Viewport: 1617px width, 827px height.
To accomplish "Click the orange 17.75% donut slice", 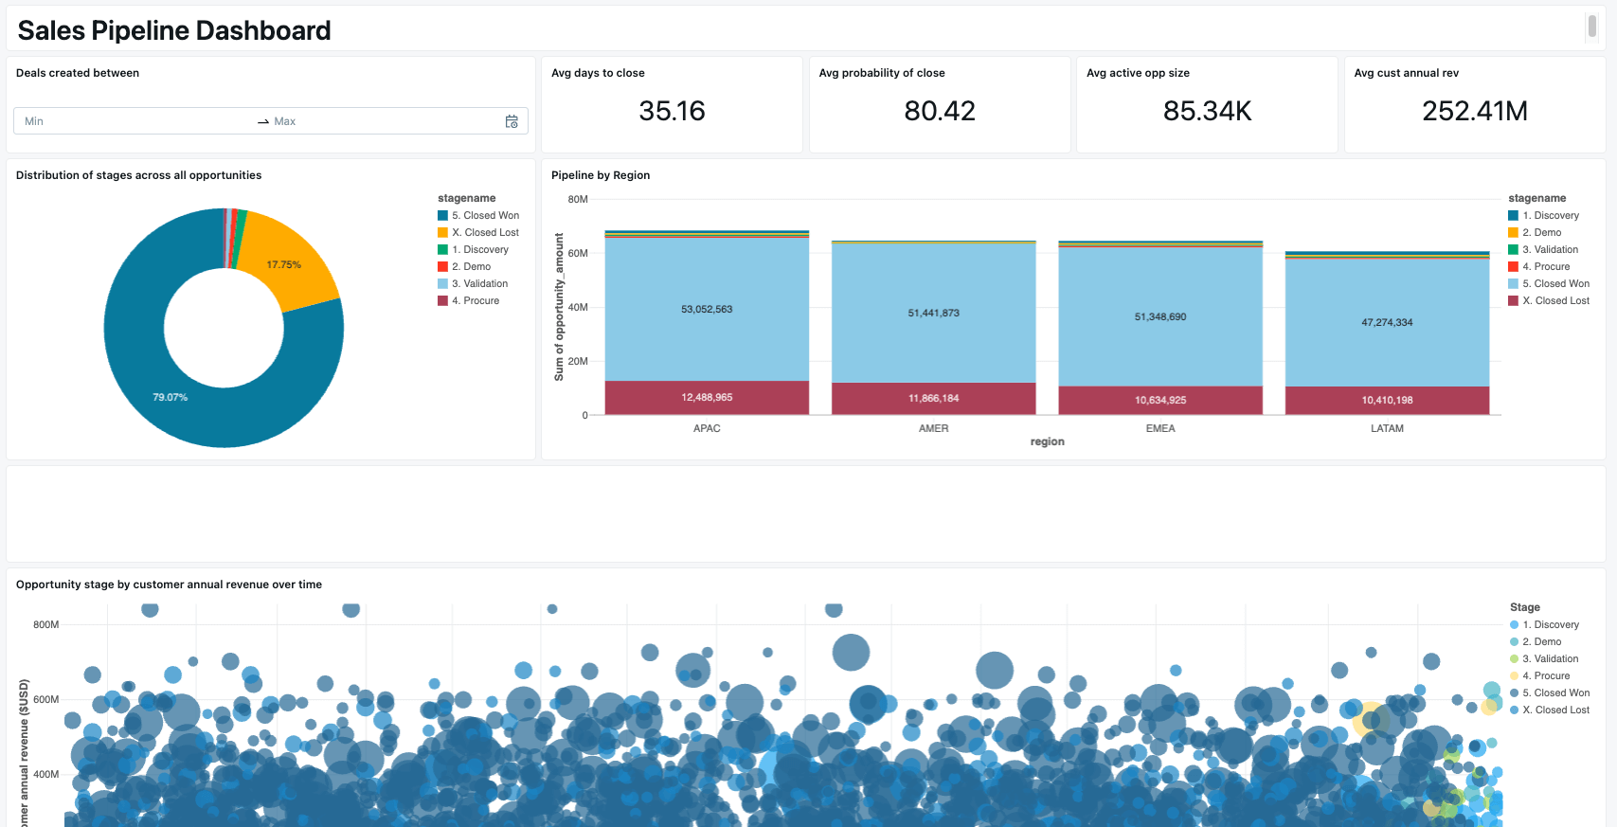I will tap(283, 264).
